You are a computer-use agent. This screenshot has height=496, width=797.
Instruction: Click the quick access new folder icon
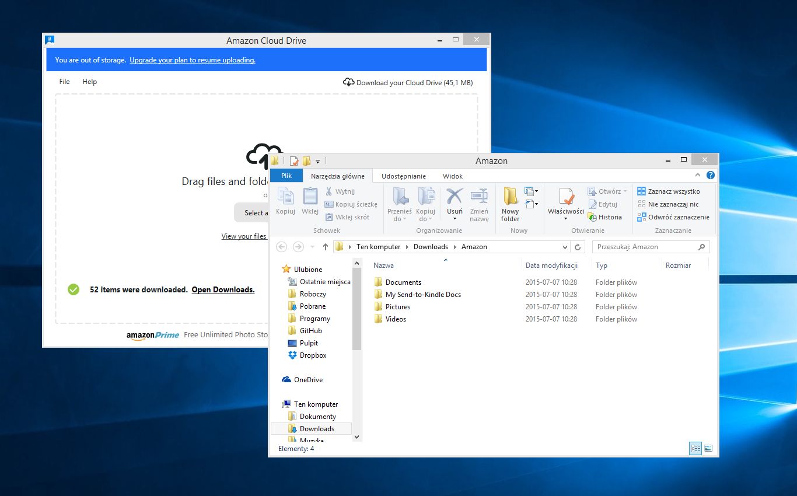pyautogui.click(x=306, y=161)
